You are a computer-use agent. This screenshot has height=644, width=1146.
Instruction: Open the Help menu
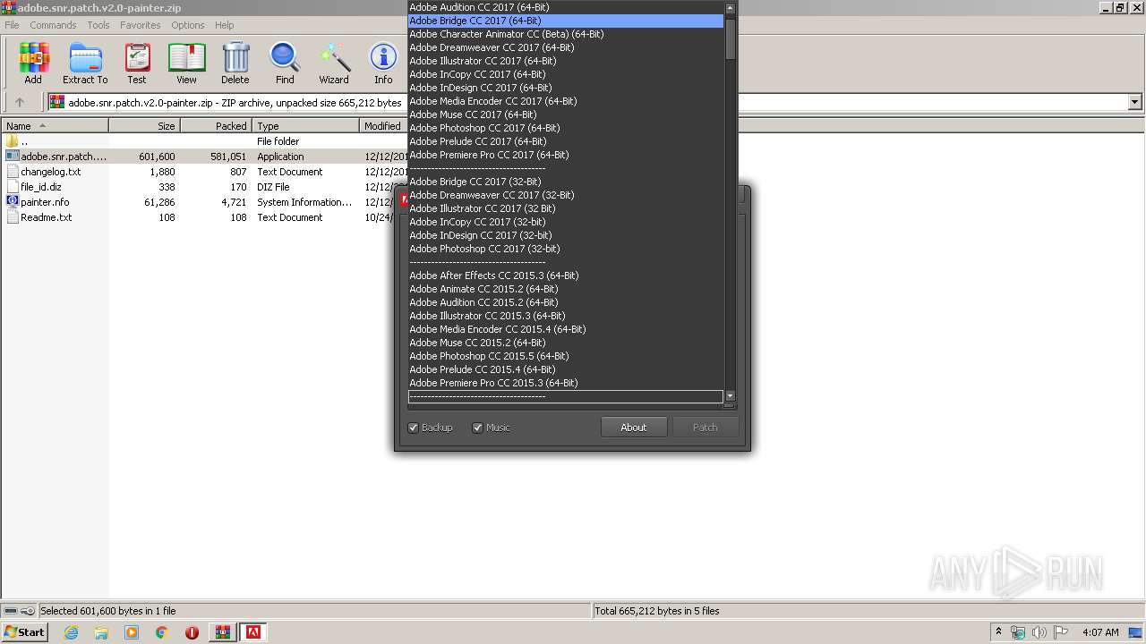225,25
